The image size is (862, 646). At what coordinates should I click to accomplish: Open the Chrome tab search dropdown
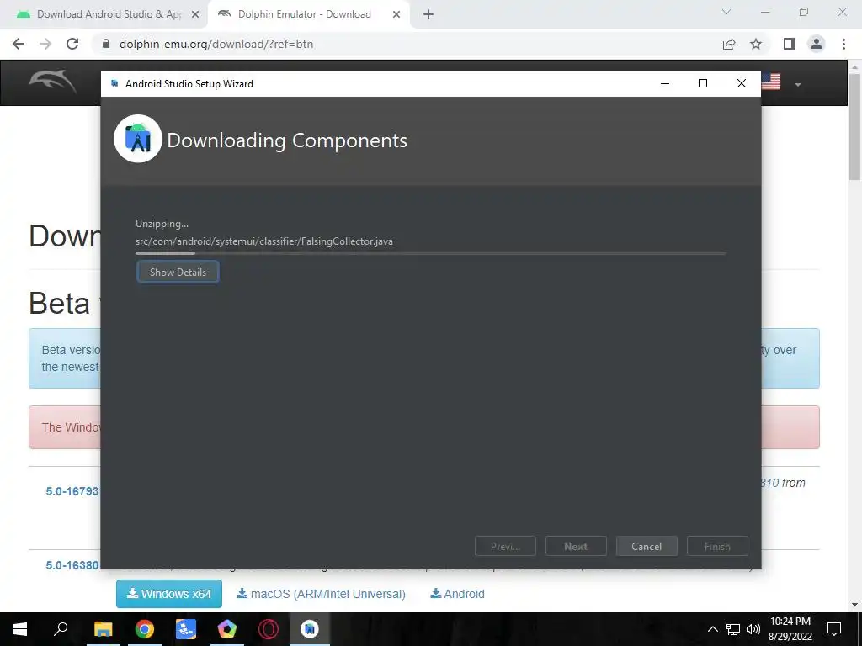coord(726,12)
